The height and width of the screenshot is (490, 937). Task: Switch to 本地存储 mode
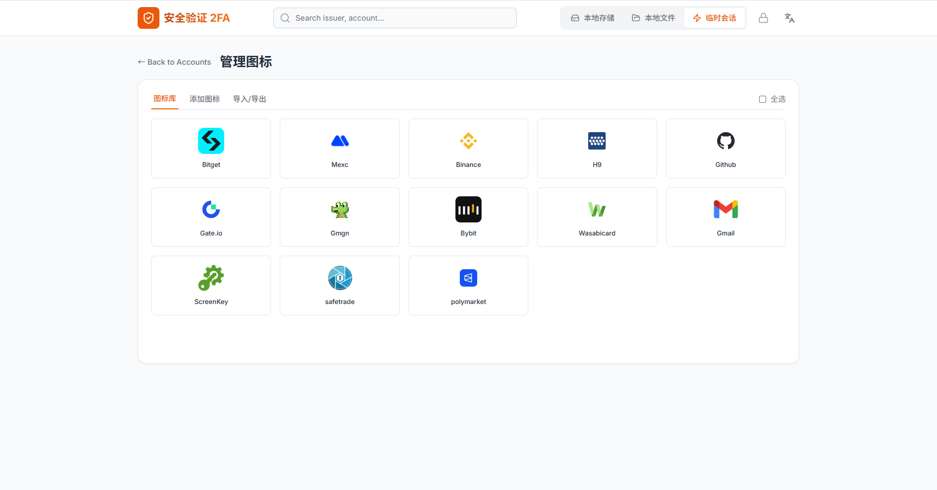(x=593, y=17)
